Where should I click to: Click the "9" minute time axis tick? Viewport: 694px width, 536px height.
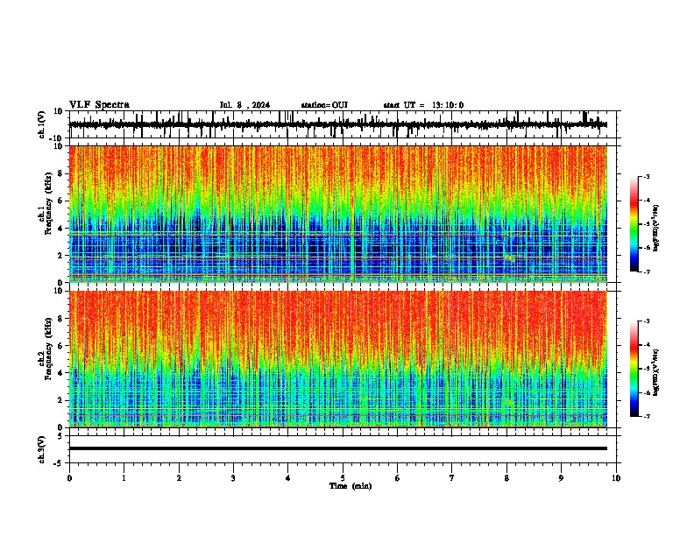point(561,478)
